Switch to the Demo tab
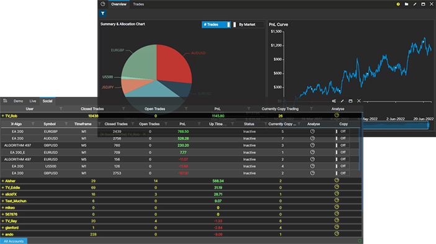 coord(19,101)
